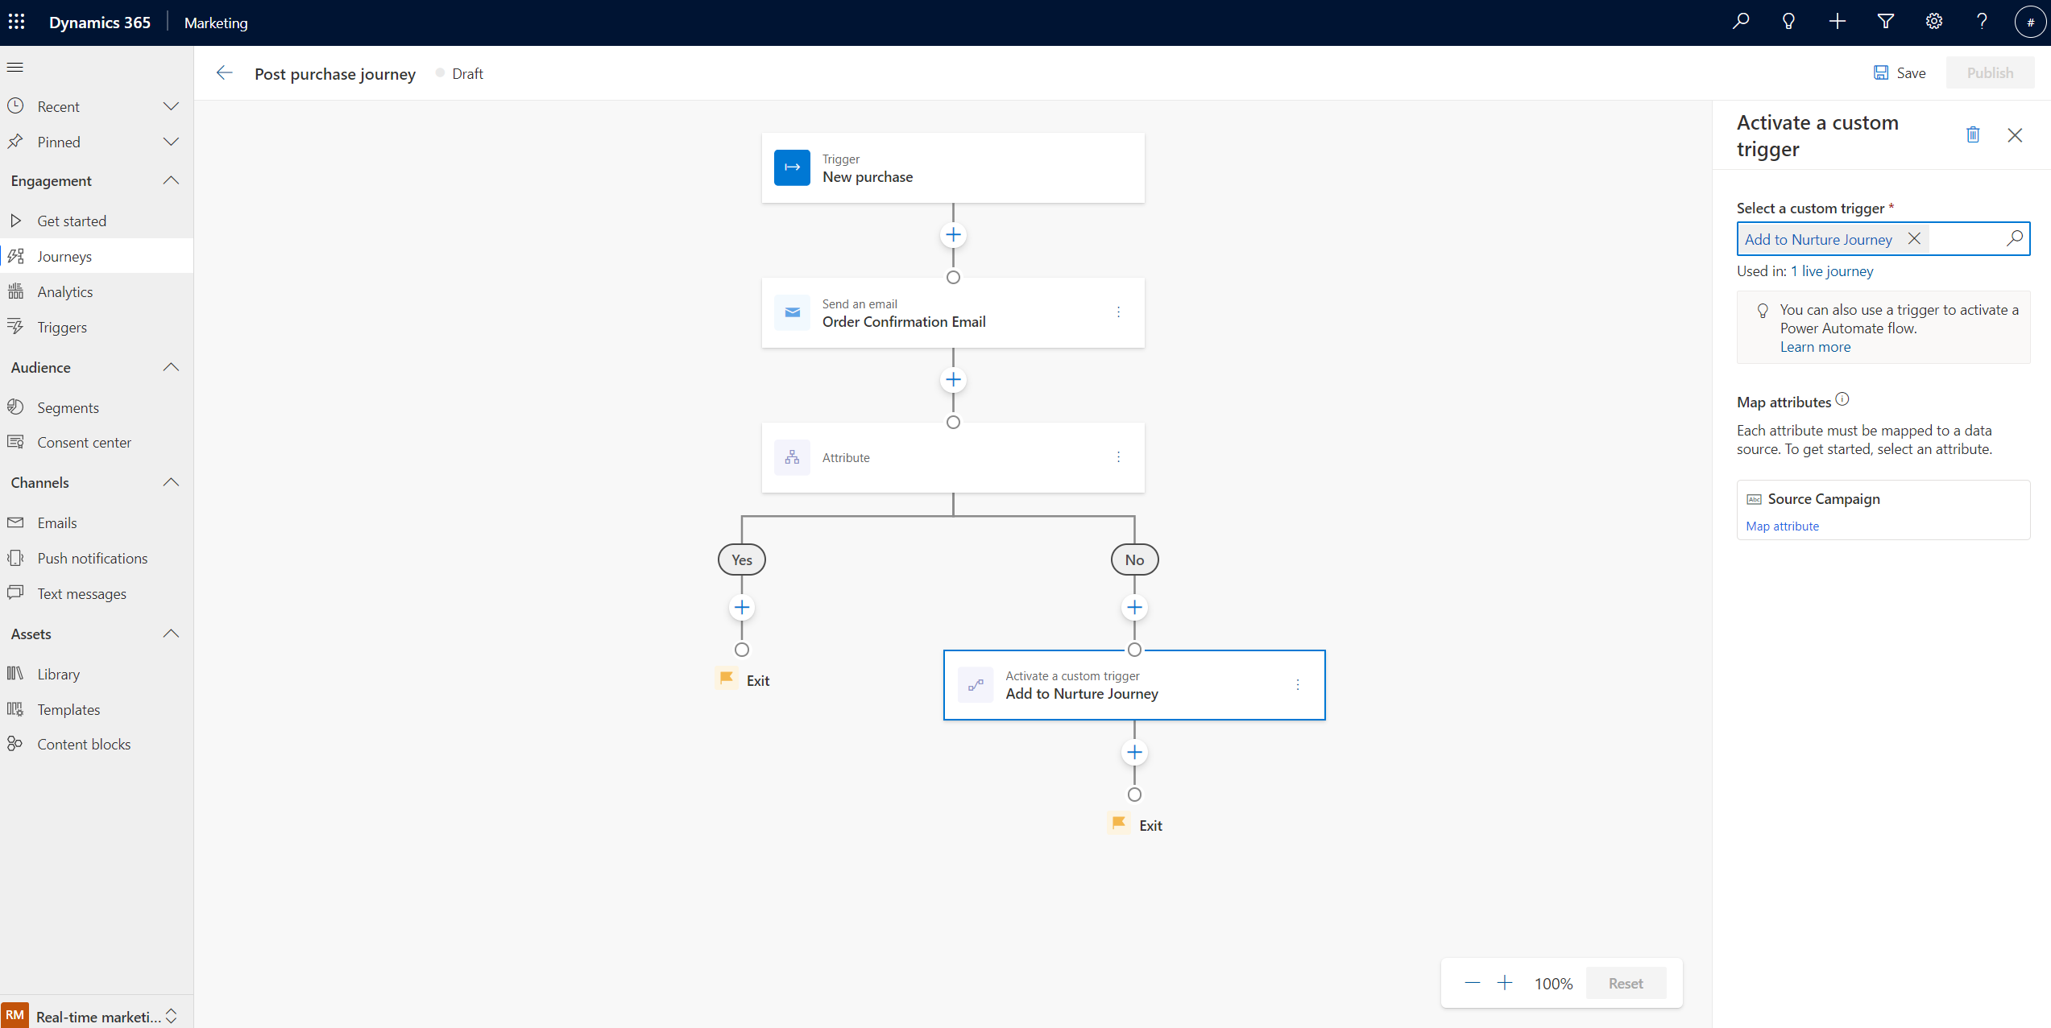Click the Map attribute link for Source Campaign
This screenshot has height=1028, width=2051.
click(x=1782, y=526)
